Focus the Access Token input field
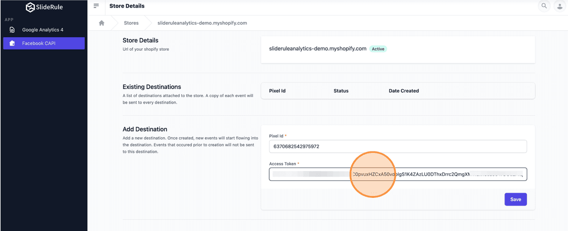Image resolution: width=568 pixels, height=231 pixels. click(398, 174)
